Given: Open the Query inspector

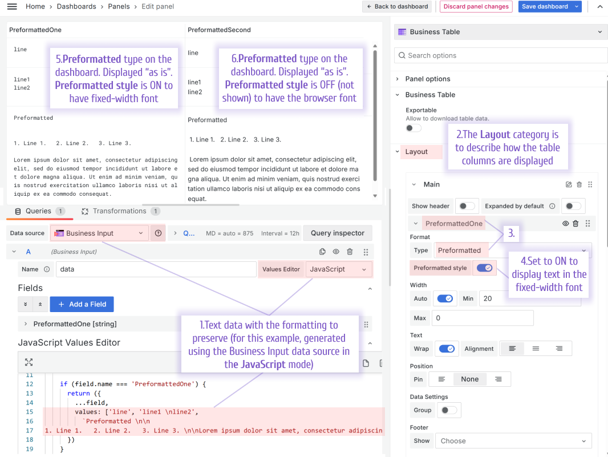Looking at the screenshot, I should [337, 233].
